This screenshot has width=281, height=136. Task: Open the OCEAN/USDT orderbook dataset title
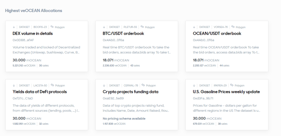[x=217, y=33]
